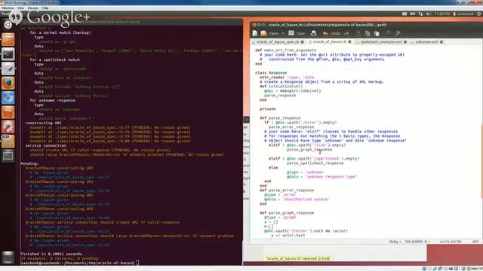
Task: Click the 'def parse_response' line in gedit
Action: (x=280, y=118)
